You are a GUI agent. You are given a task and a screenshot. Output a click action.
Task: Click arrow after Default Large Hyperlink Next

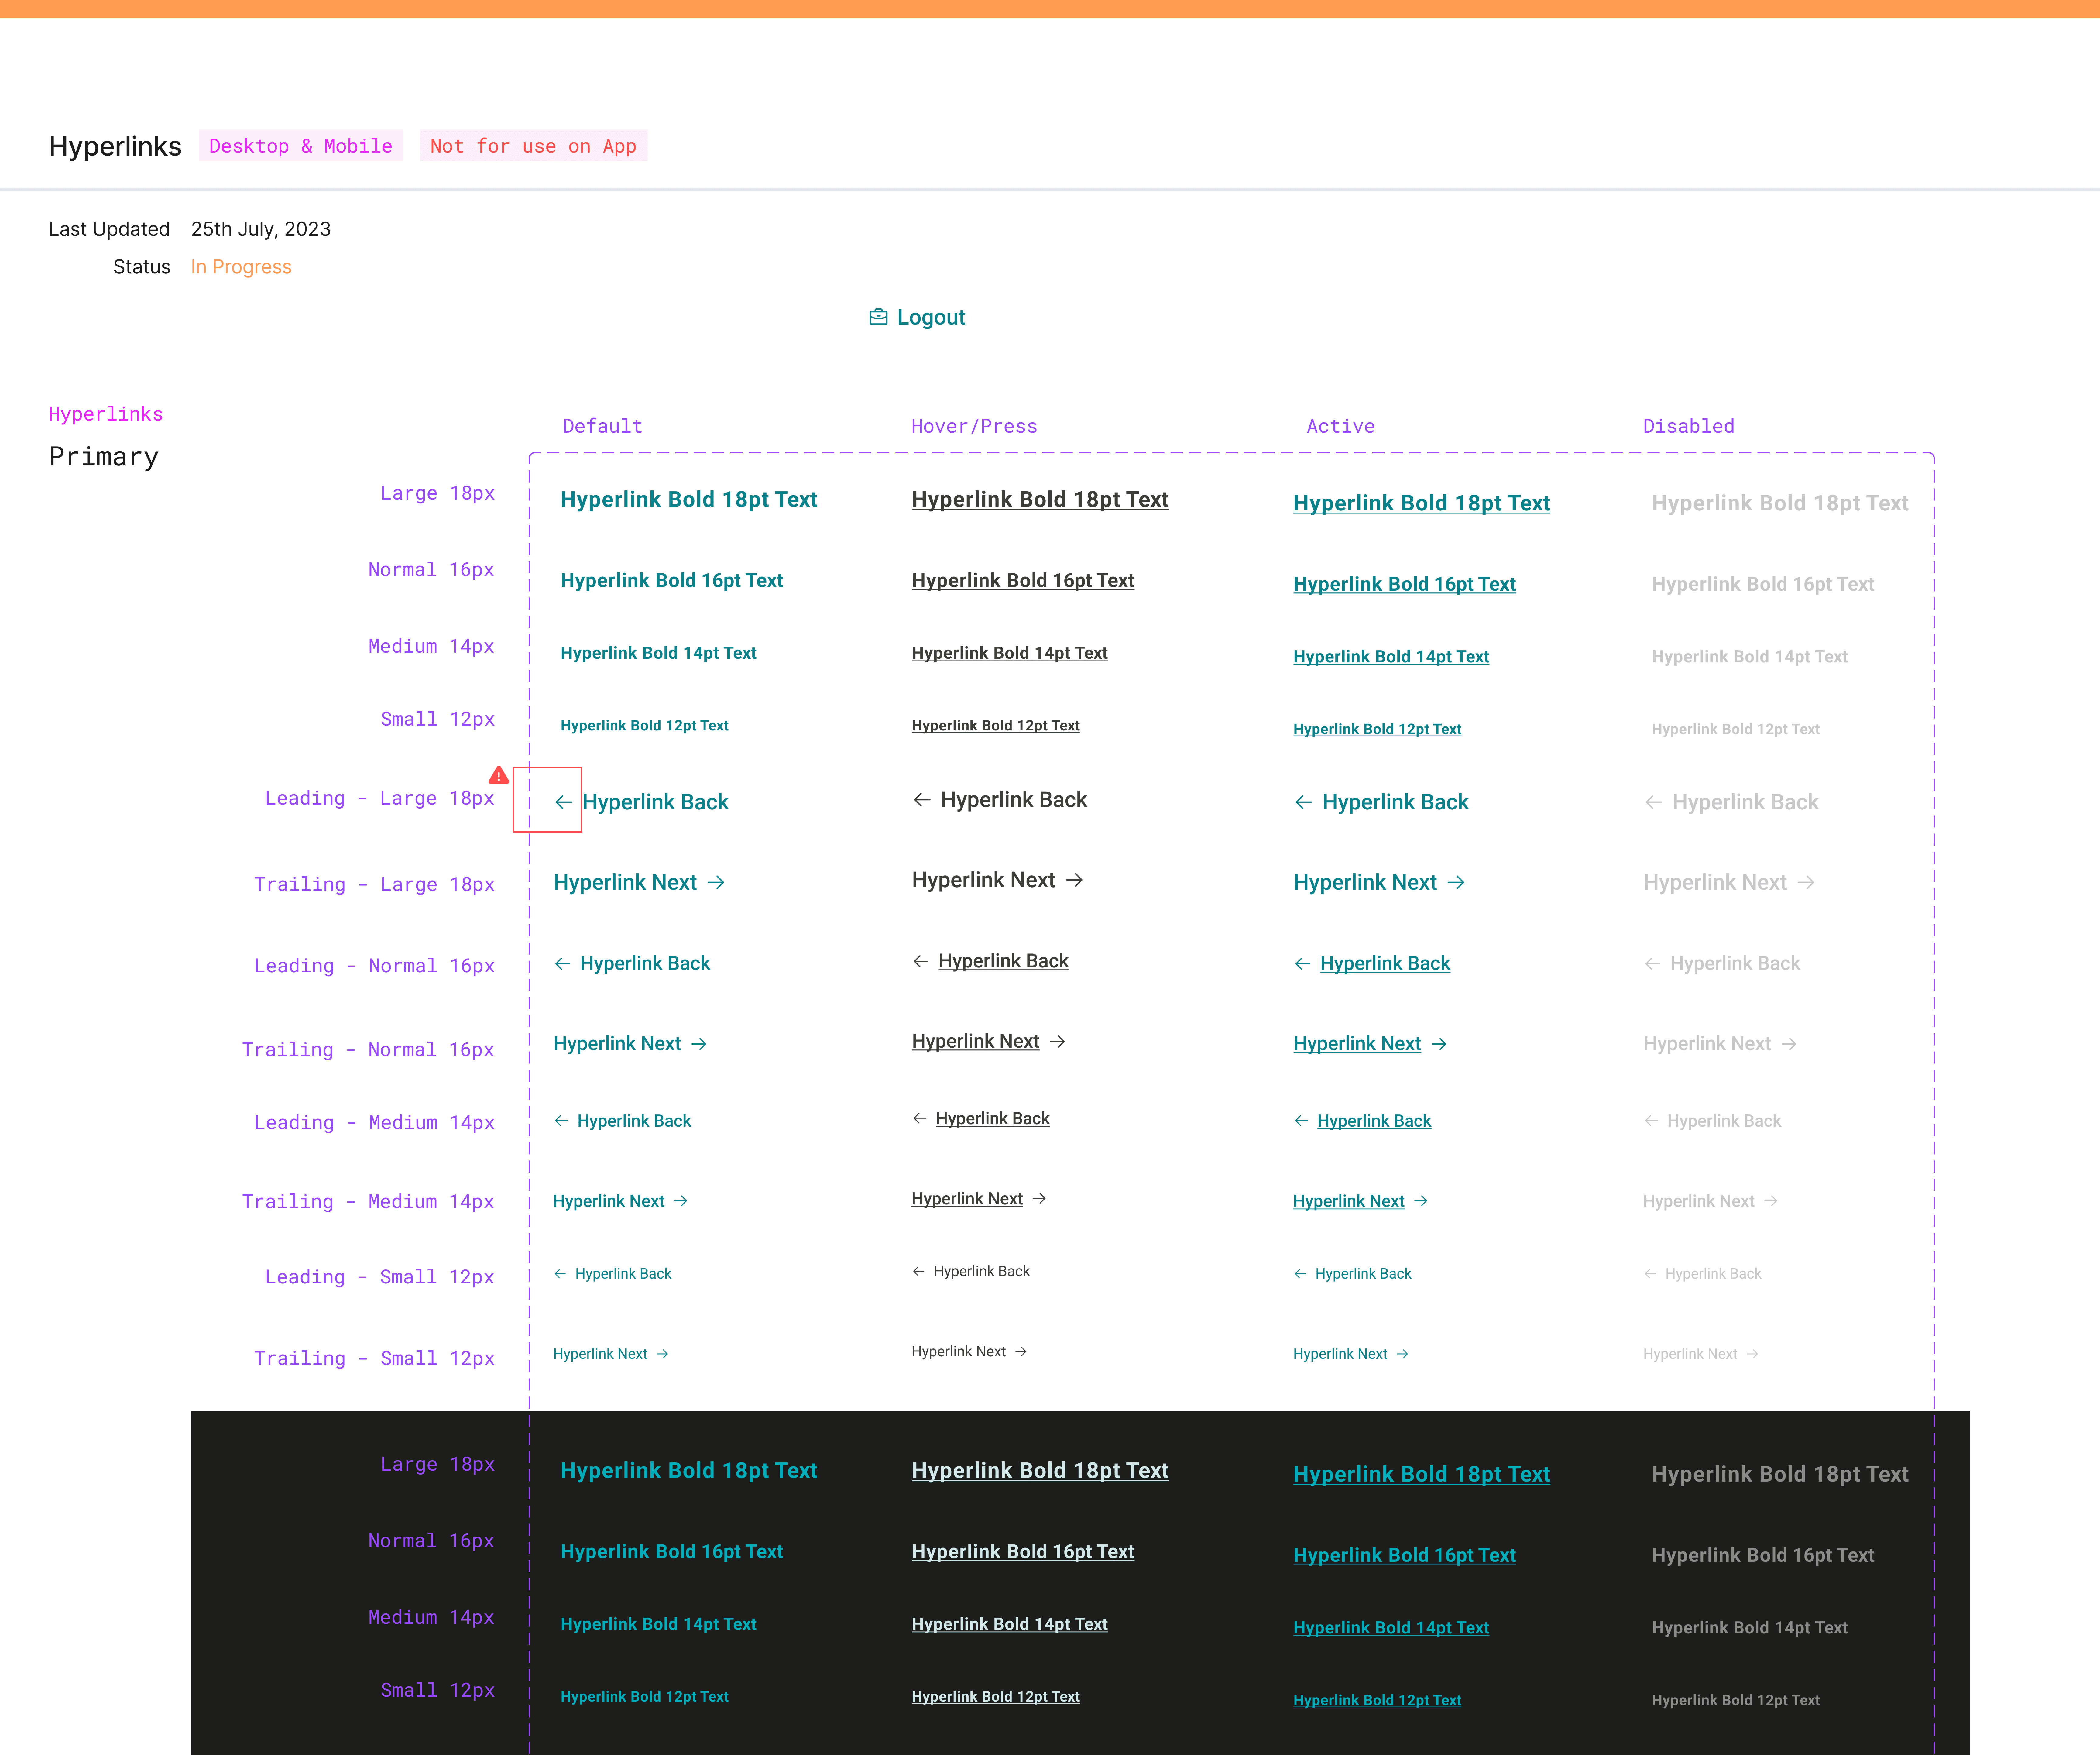[x=716, y=882]
